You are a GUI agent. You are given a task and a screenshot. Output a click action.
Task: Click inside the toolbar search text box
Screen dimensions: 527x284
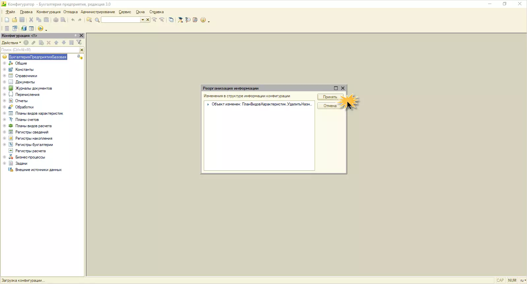coord(121,20)
